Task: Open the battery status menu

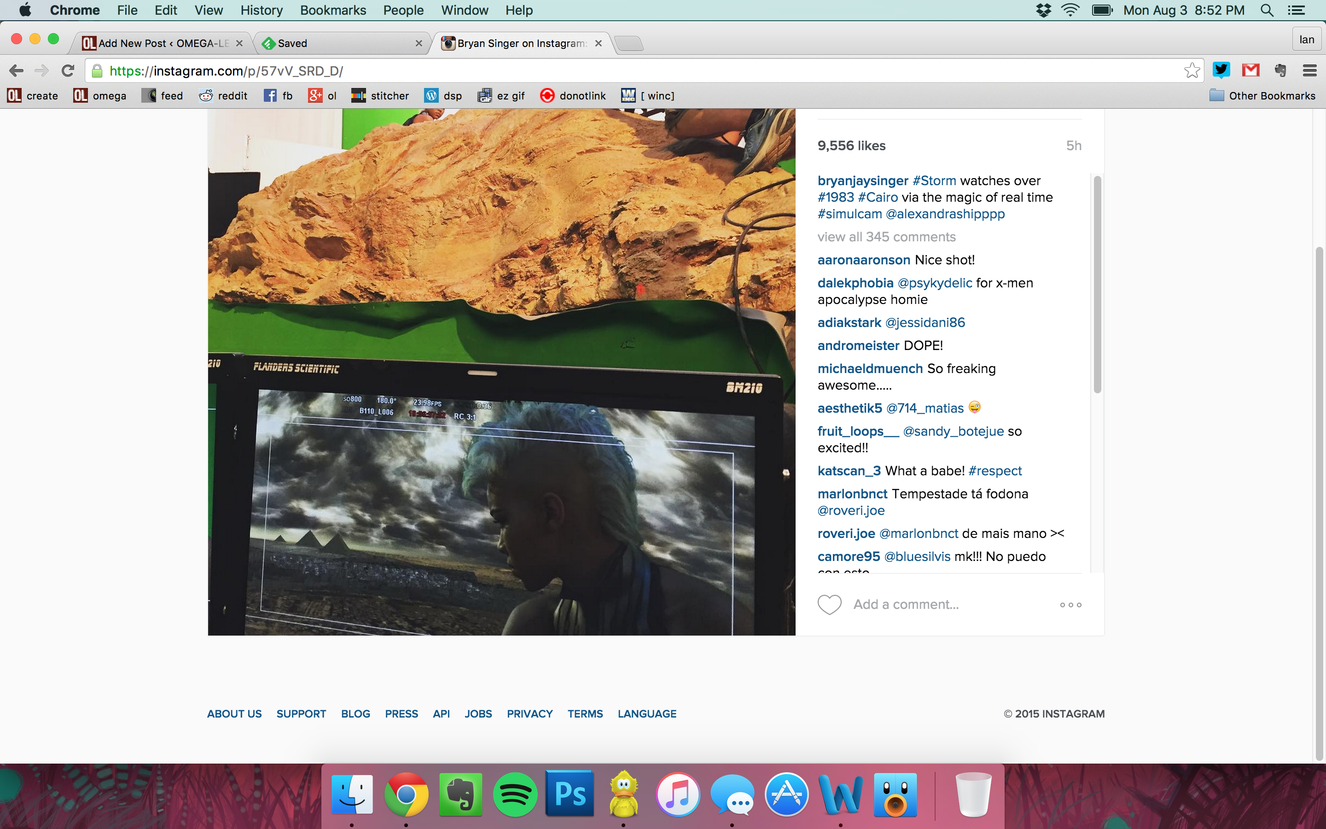Action: [1102, 10]
